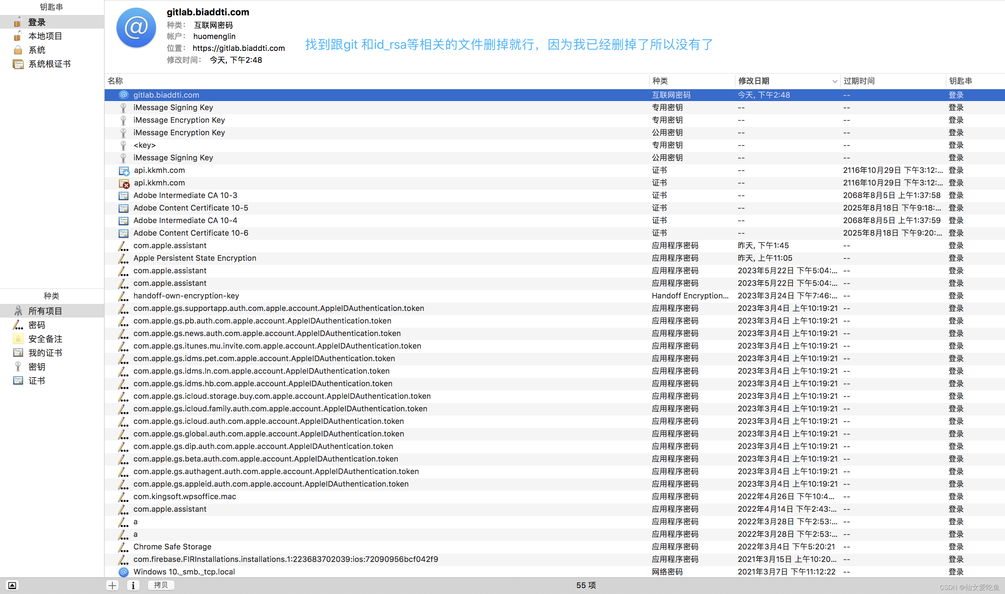
Task: Click the 安全备注 note icon
Action: pos(18,339)
